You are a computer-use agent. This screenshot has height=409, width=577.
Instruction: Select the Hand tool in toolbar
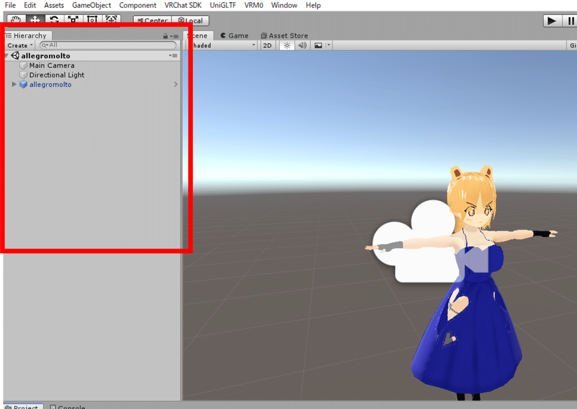pos(16,20)
